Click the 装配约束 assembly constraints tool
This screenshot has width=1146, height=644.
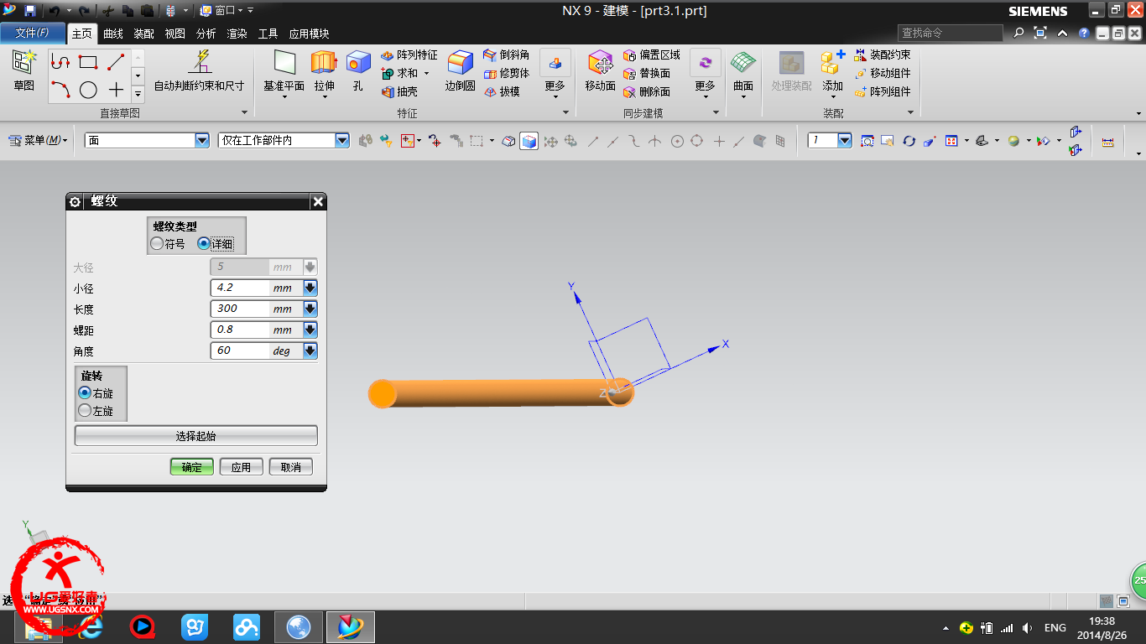pyautogui.click(x=882, y=55)
